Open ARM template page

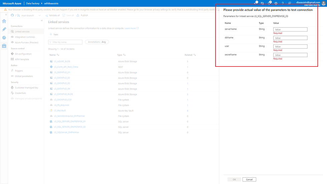(x=22, y=59)
